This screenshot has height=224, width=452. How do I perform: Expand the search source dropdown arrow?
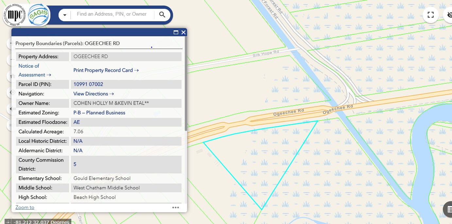click(x=65, y=15)
